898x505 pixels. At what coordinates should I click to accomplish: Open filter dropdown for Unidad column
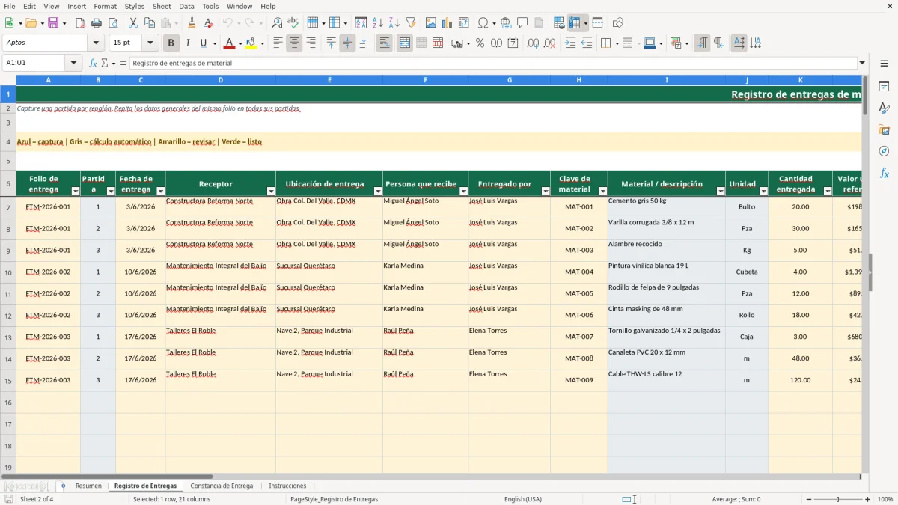coord(763,192)
